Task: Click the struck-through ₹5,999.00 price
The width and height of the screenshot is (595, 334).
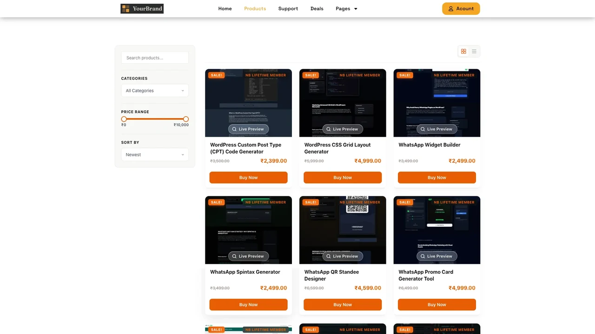Action: coord(314,161)
